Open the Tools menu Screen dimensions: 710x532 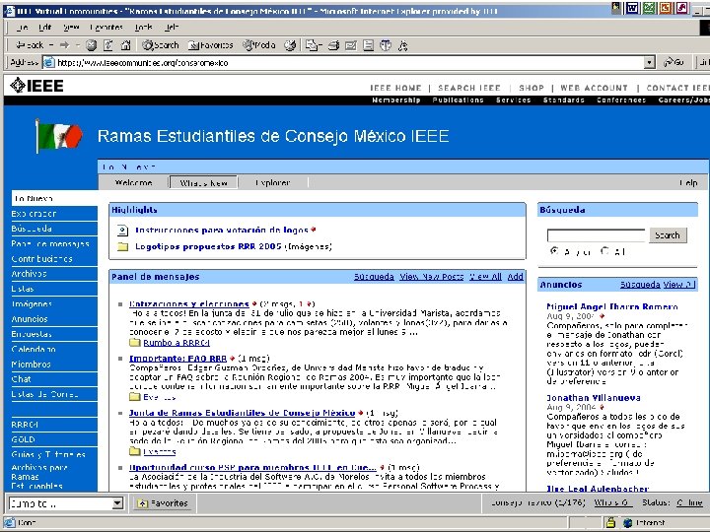tap(144, 28)
